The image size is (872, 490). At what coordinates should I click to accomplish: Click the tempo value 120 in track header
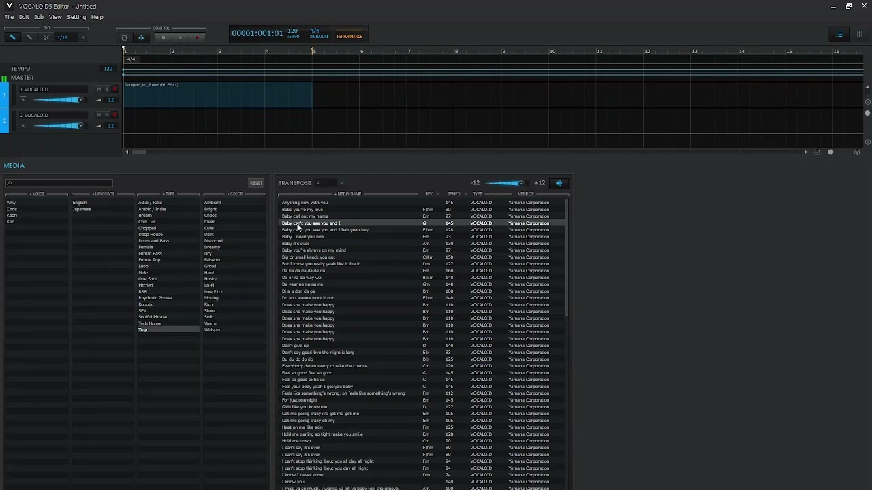108,69
